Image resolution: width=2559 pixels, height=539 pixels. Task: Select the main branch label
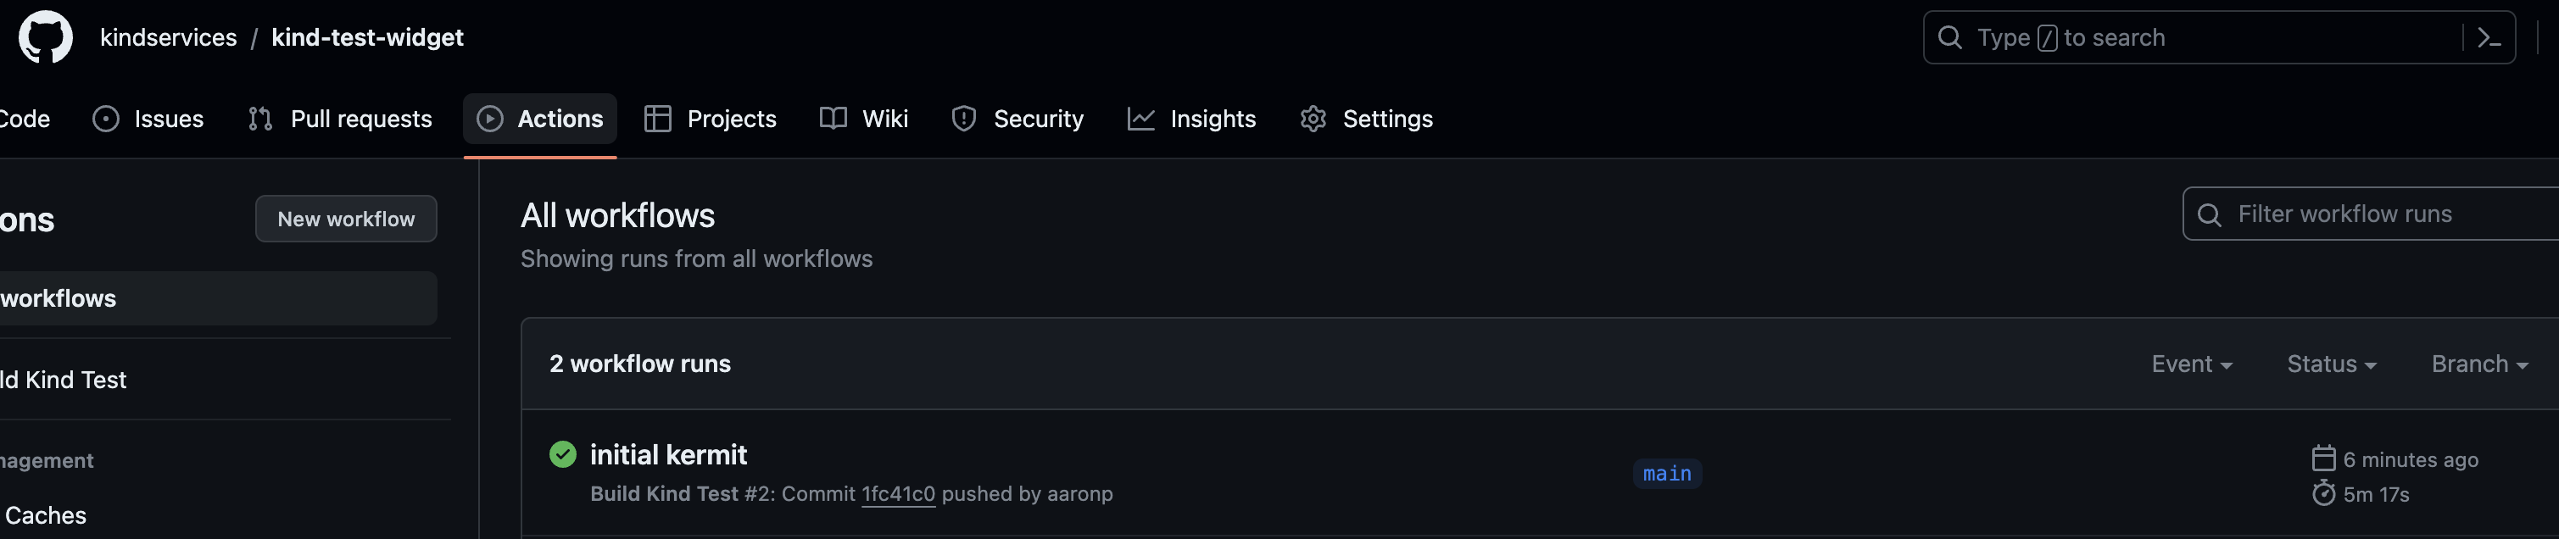pos(1667,475)
